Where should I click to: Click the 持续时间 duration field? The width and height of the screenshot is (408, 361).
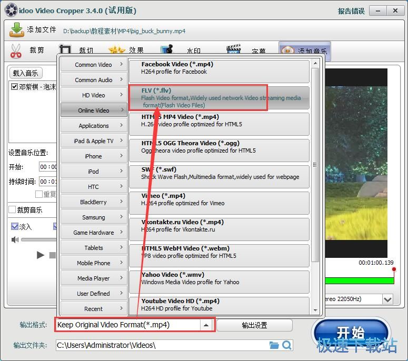click(x=48, y=181)
